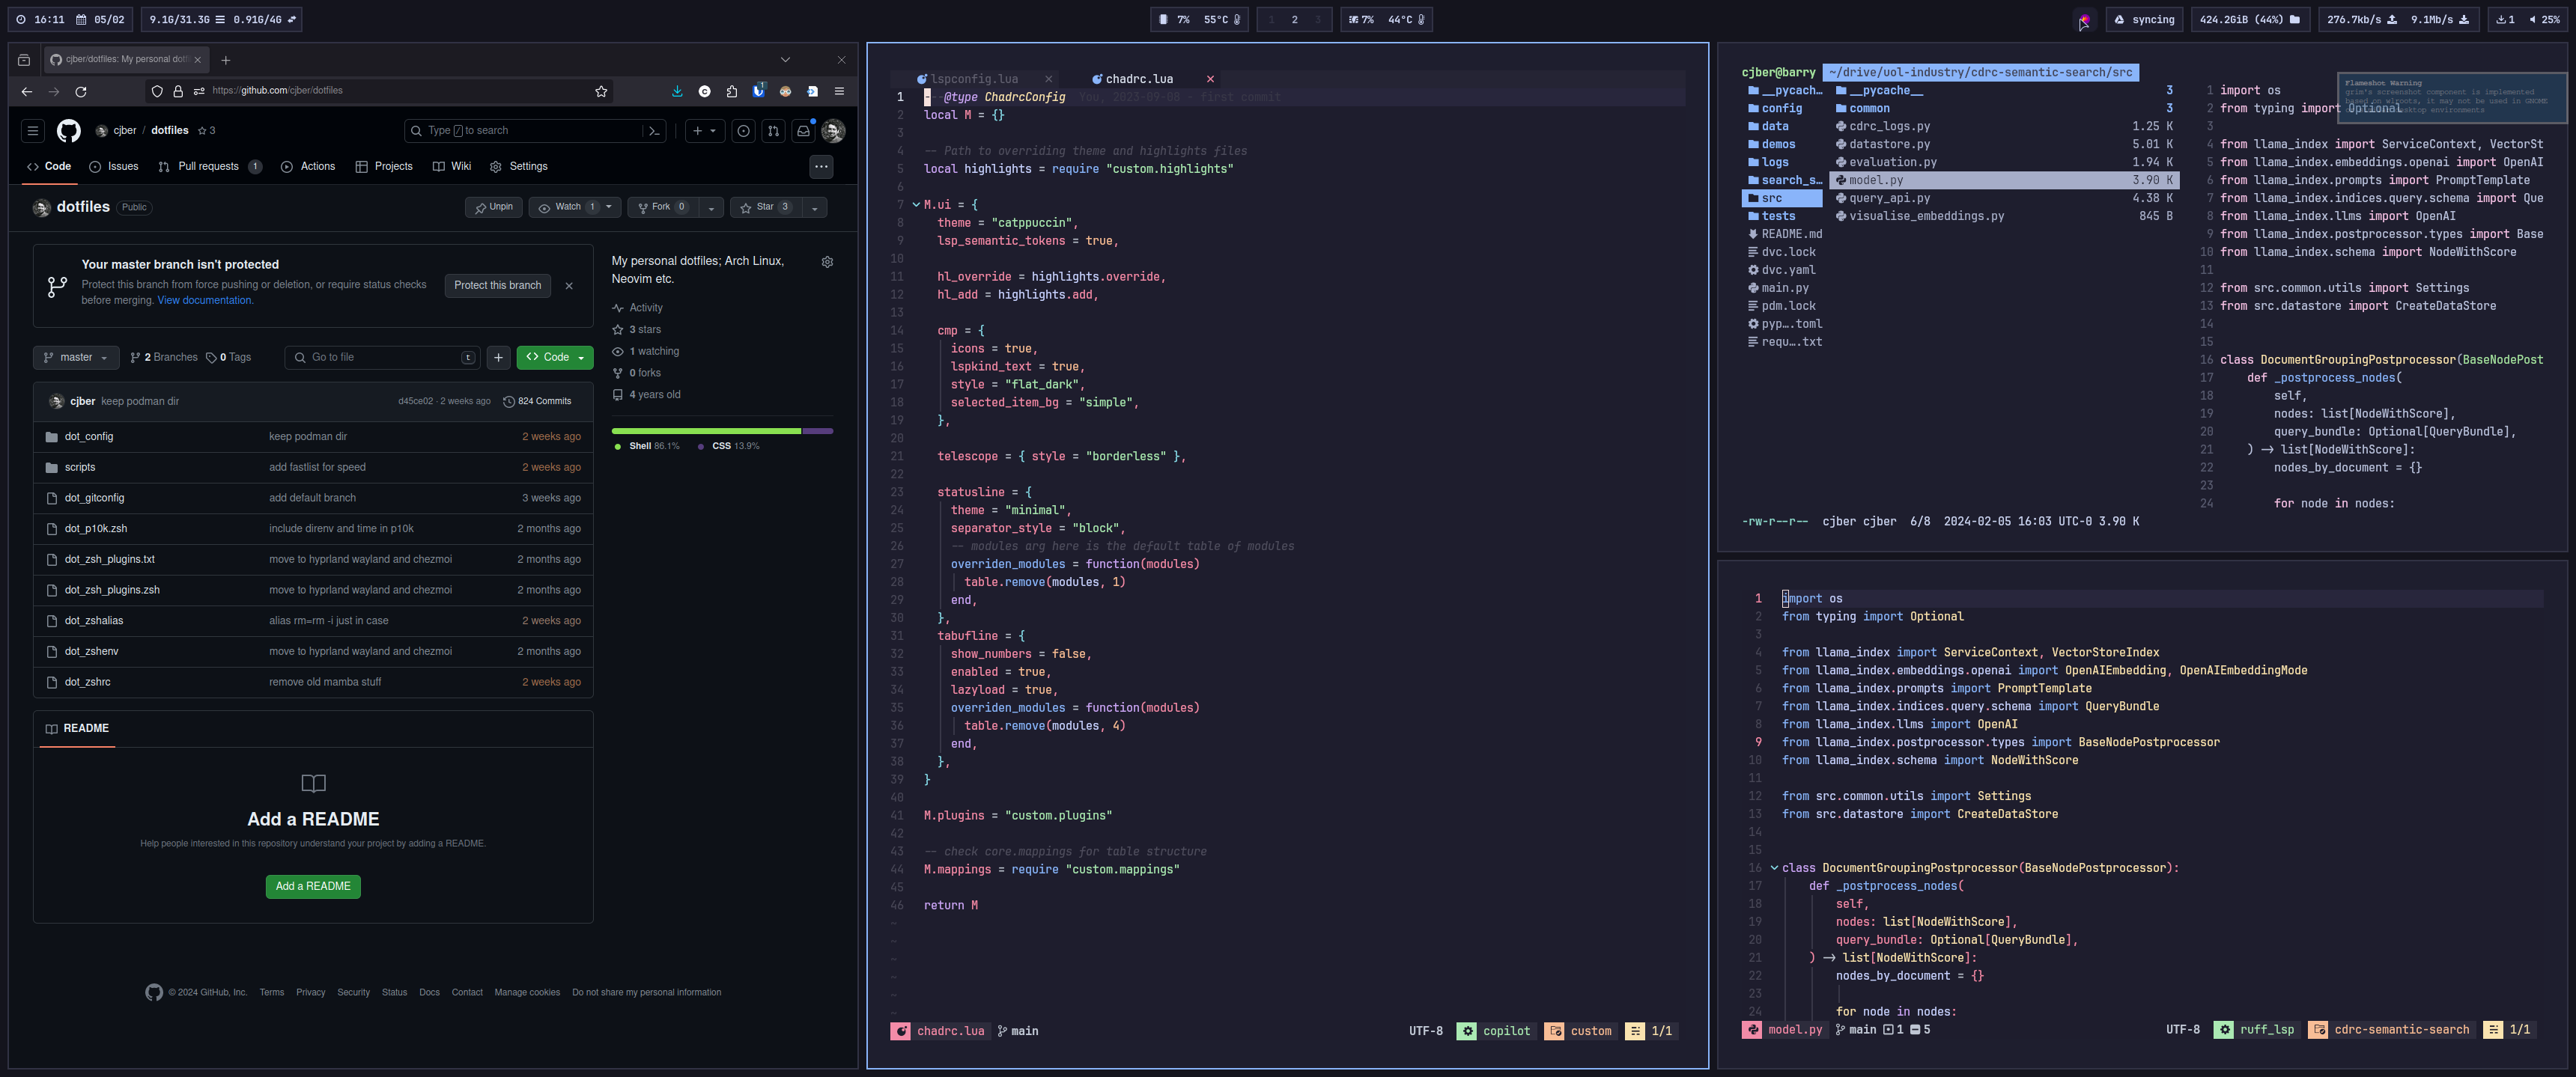This screenshot has width=2576, height=1077.
Task: Collapse the M.ui fold in chadrc.lua
Action: pyautogui.click(x=916, y=205)
